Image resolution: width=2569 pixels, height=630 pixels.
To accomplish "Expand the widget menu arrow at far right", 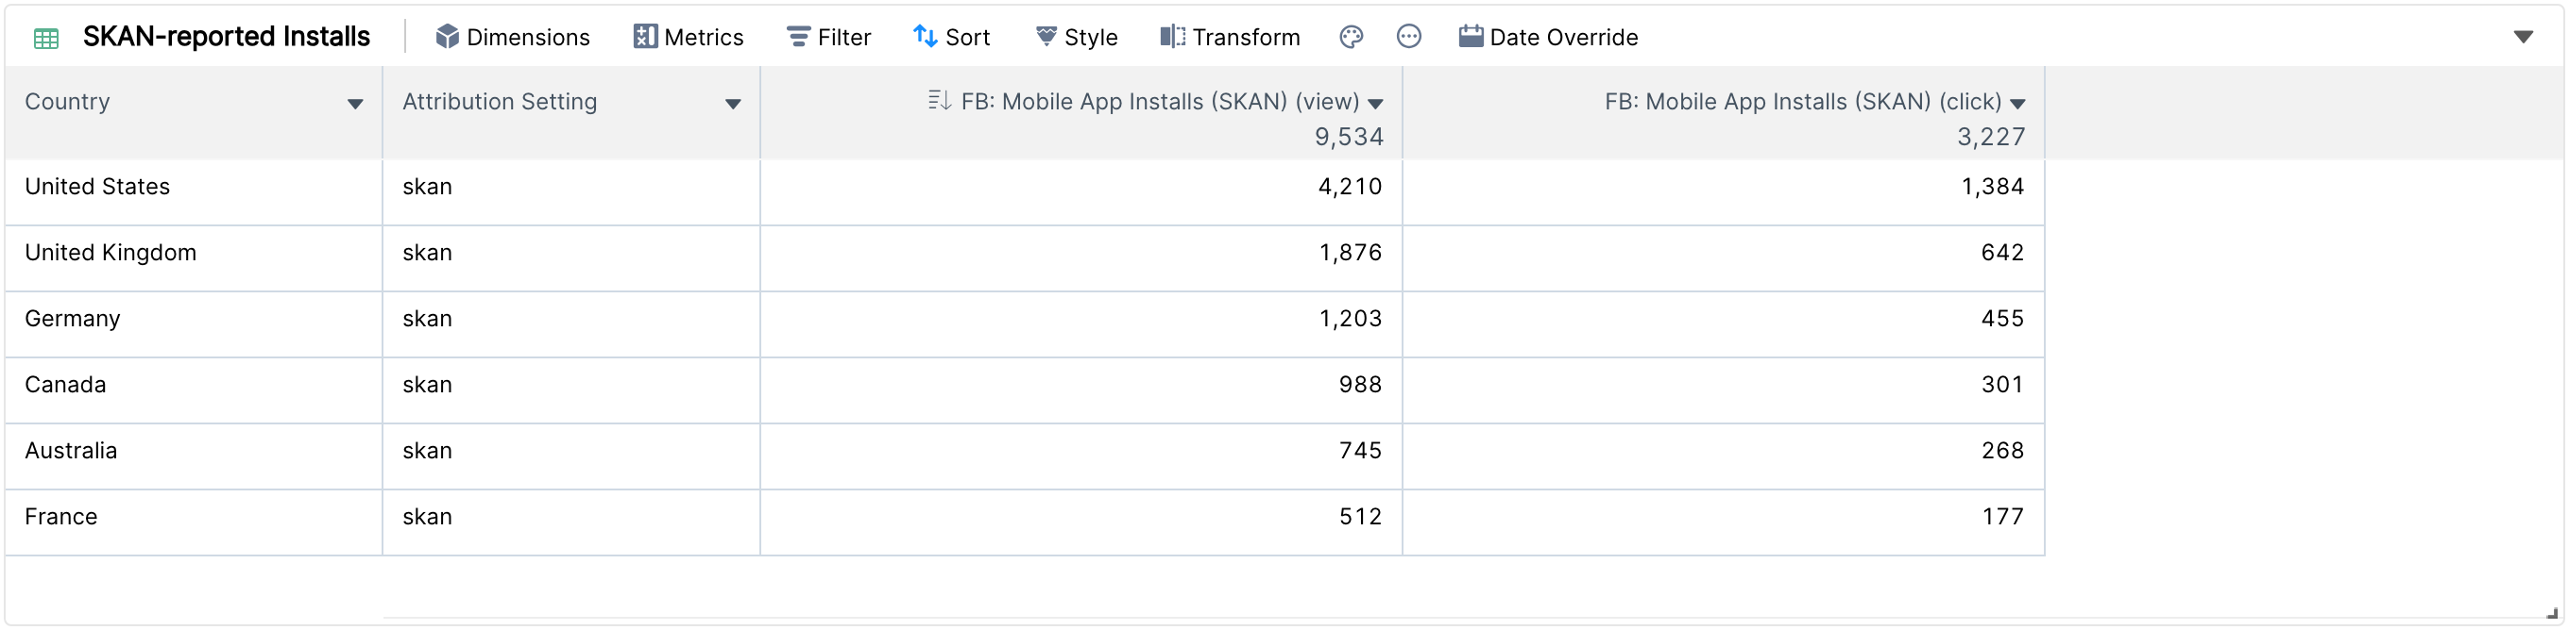I will point(2523,38).
